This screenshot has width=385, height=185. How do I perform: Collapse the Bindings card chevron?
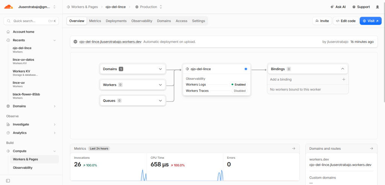(x=343, y=69)
